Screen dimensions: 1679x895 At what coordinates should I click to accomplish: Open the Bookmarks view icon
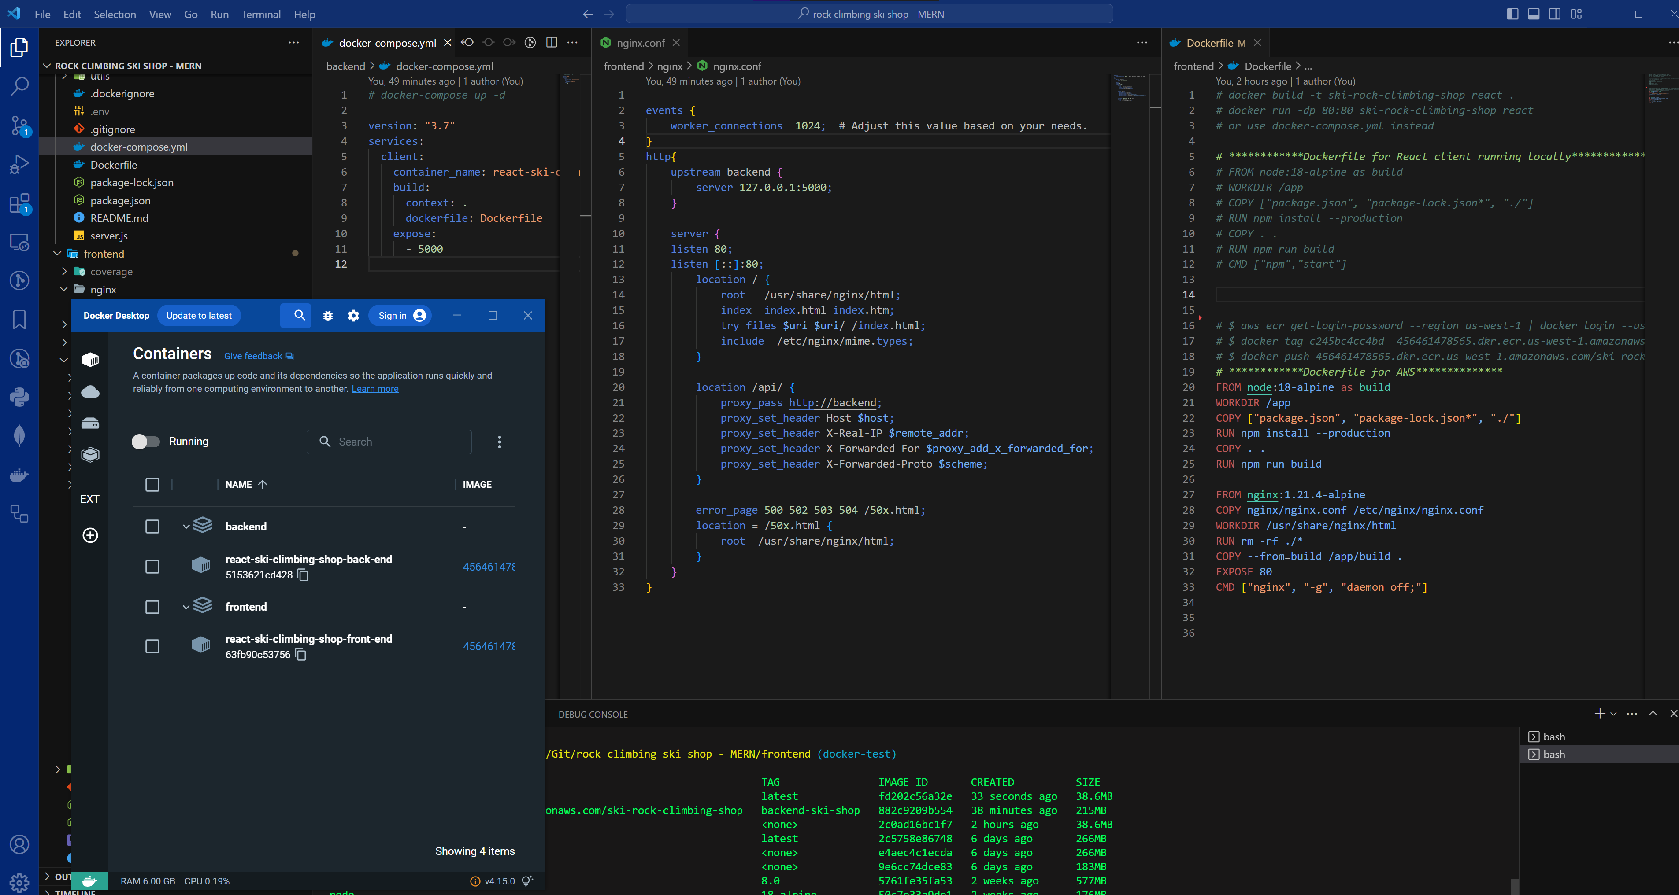click(x=19, y=319)
